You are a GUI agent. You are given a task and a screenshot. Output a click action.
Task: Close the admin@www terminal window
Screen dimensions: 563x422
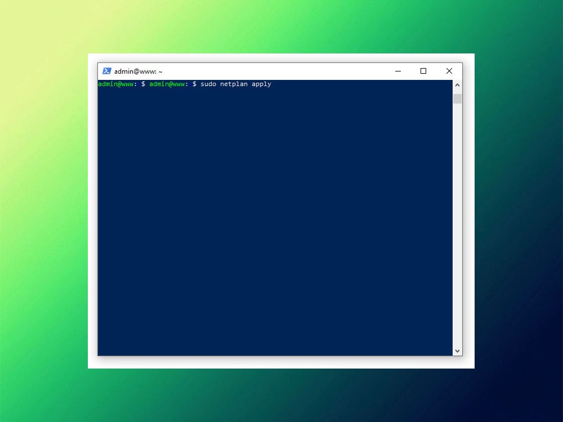[449, 71]
